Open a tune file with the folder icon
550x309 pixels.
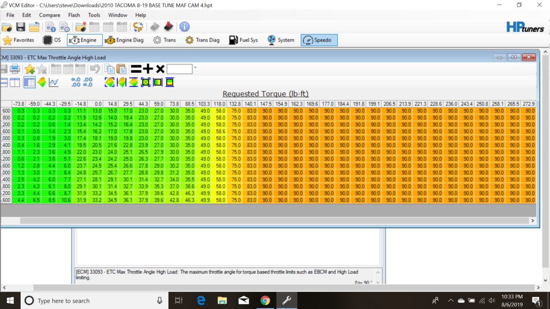(x=7, y=27)
